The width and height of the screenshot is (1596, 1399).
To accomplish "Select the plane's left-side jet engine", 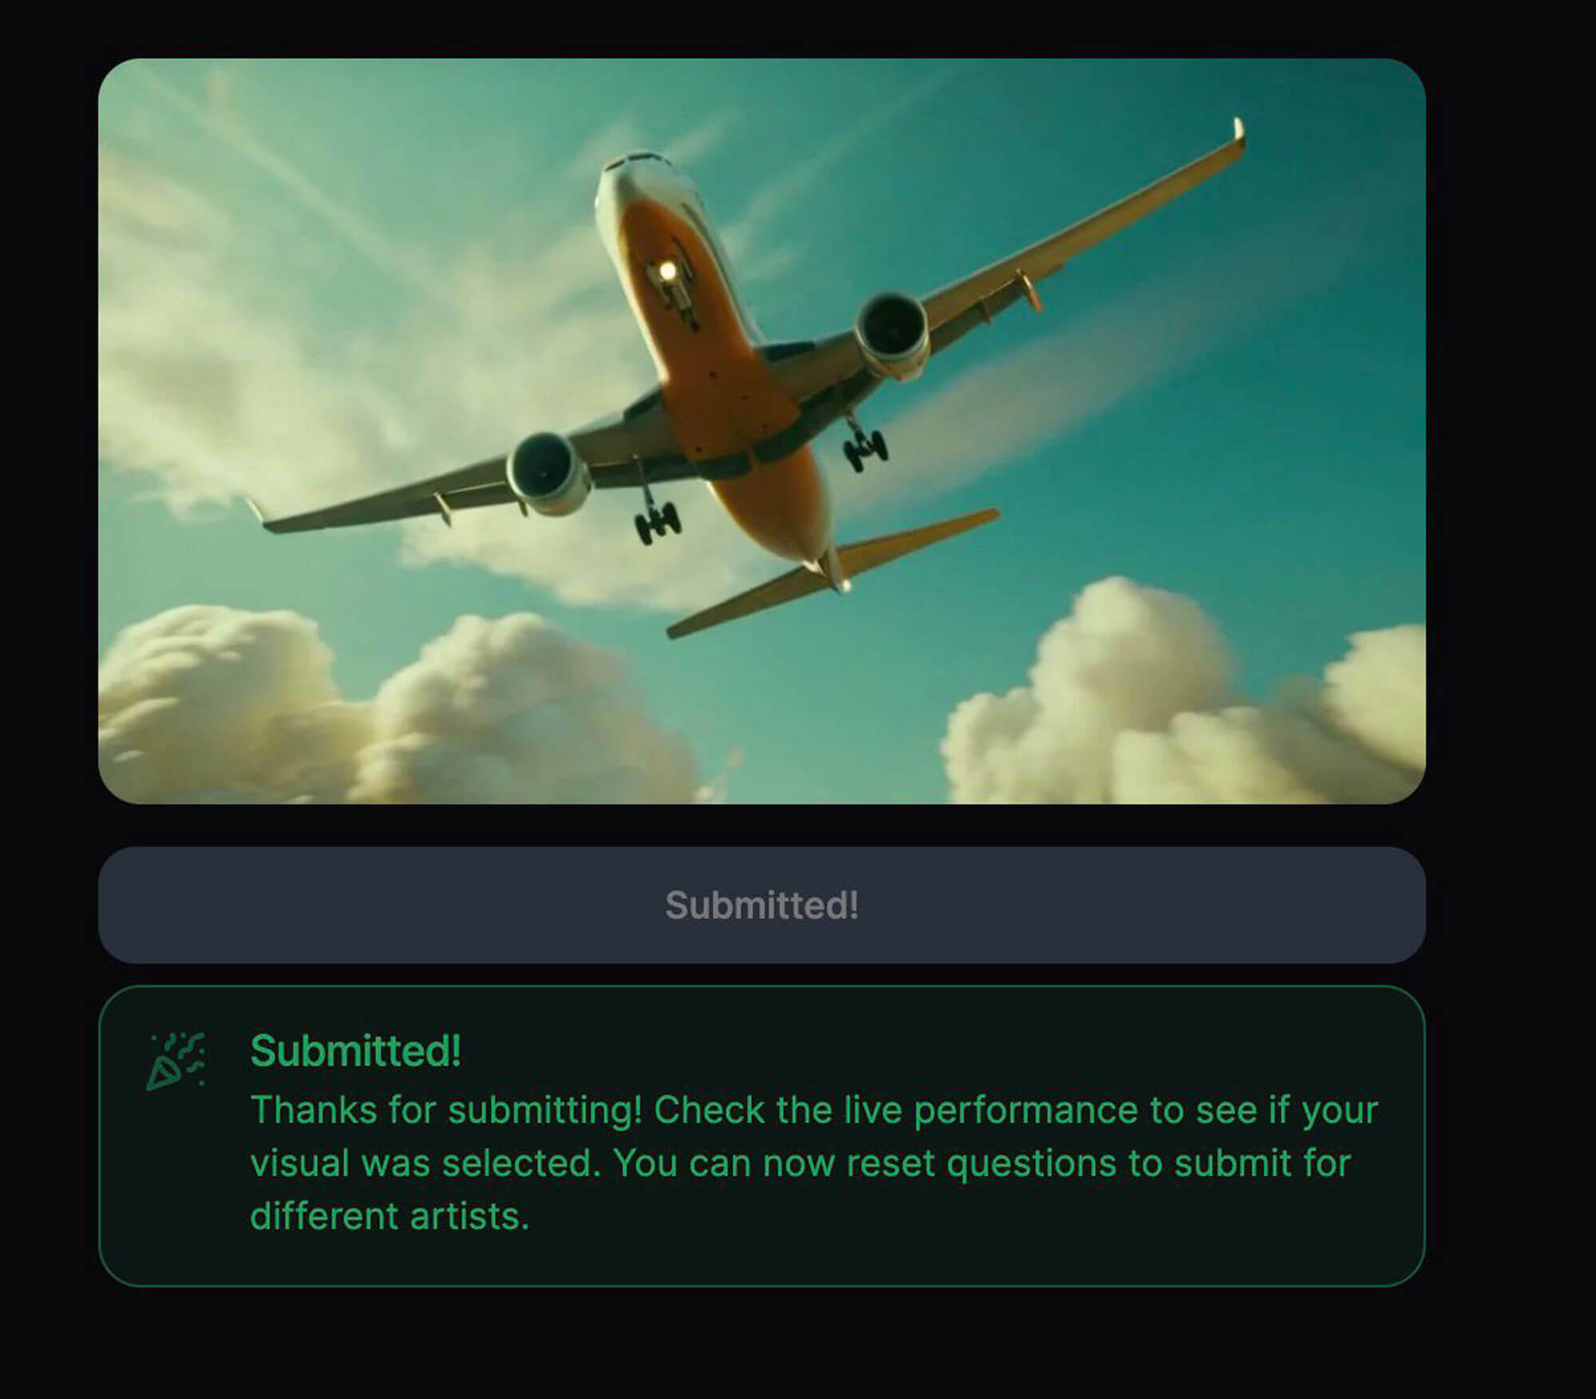I will pos(547,474).
